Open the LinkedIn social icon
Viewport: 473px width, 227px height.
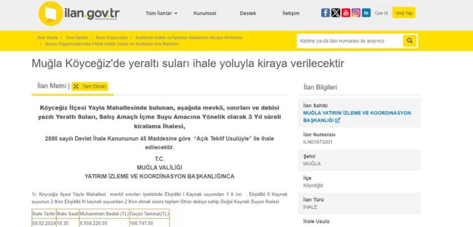(366, 13)
